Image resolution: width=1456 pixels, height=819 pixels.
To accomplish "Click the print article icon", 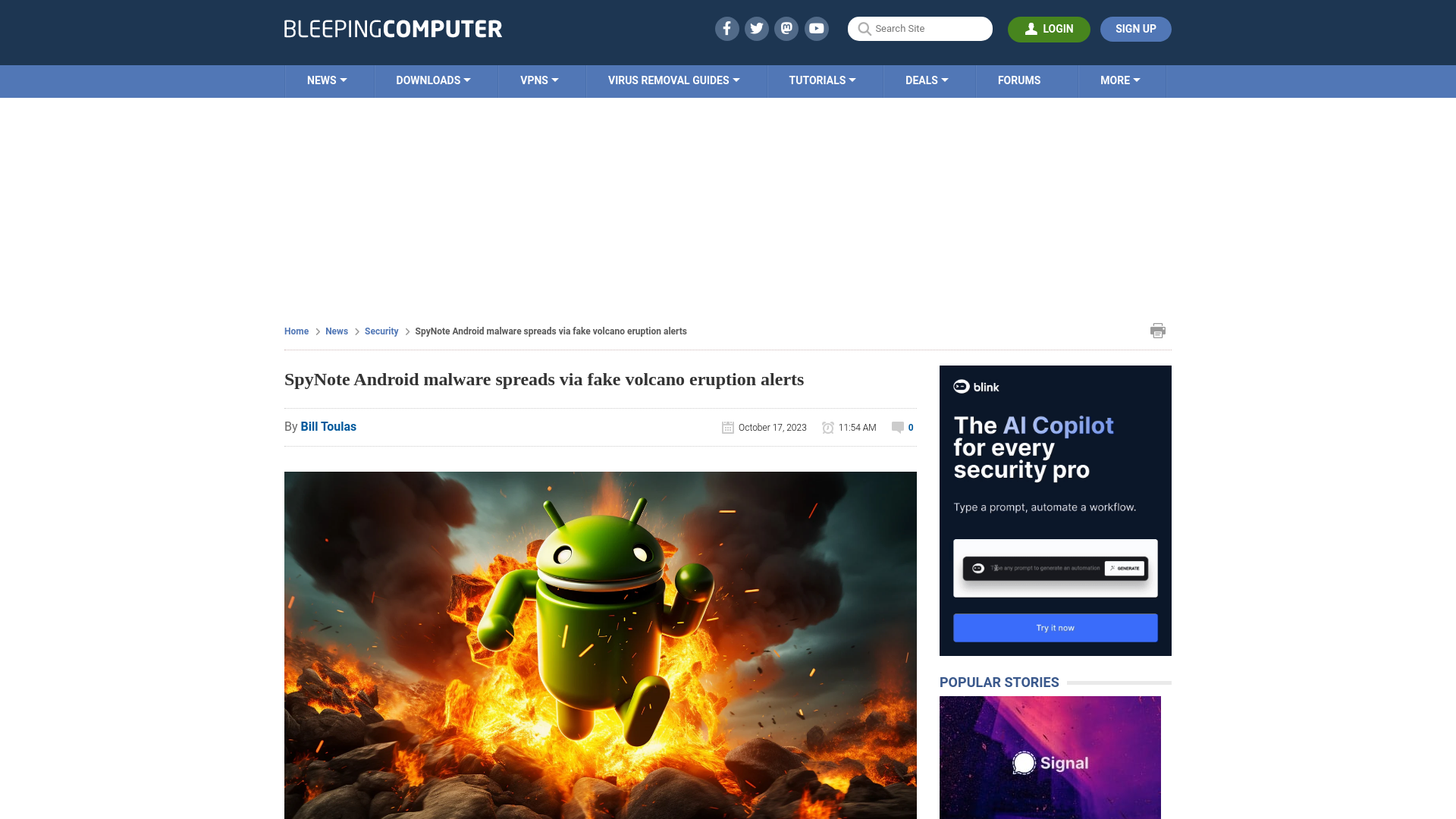I will point(1157,330).
